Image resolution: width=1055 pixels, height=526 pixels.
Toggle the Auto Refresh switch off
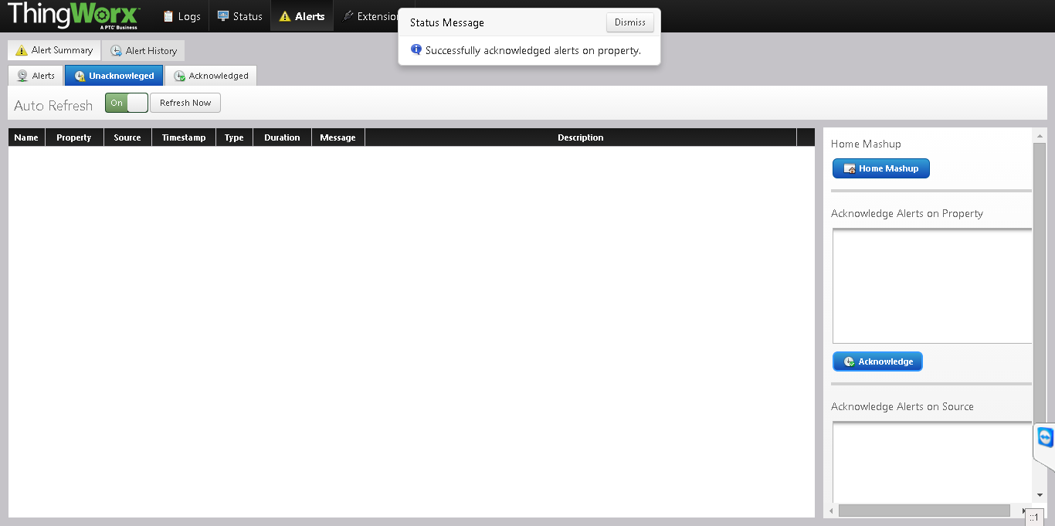point(127,103)
